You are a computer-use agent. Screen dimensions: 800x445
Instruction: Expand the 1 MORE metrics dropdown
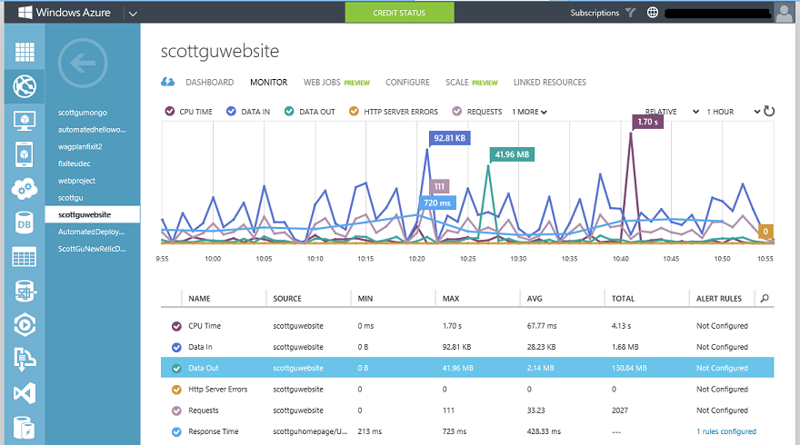pyautogui.click(x=529, y=112)
